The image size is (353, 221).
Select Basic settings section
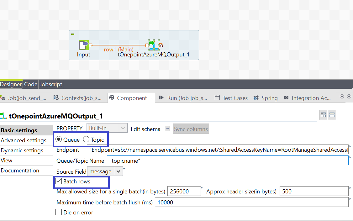pos(26,130)
